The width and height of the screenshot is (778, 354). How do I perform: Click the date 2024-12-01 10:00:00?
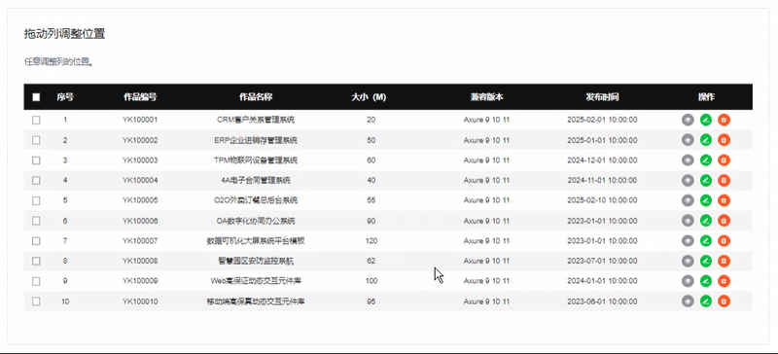pyautogui.click(x=602, y=160)
